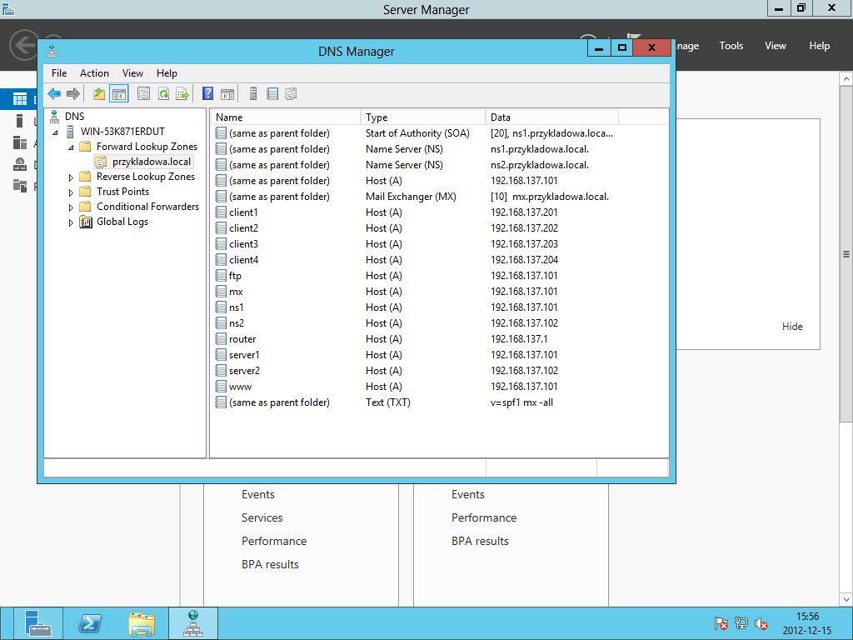Select the przykladowa.local zone
Image resolution: width=853 pixels, height=640 pixels.
tap(152, 162)
